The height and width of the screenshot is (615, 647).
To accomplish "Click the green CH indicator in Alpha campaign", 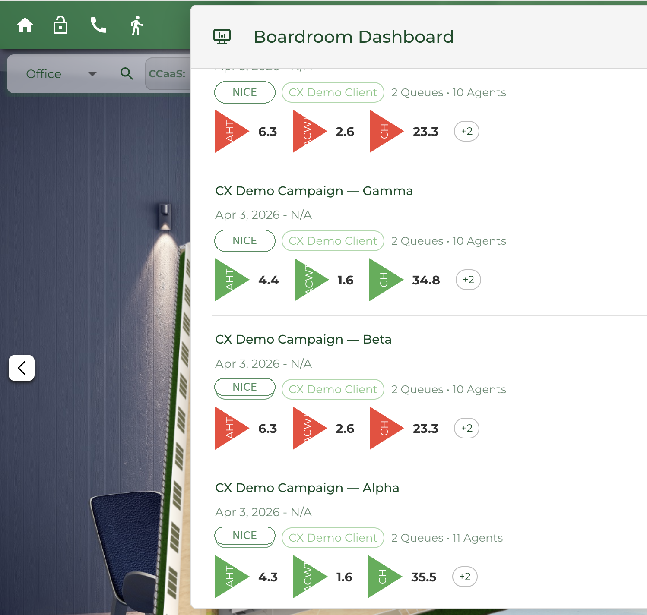I will [384, 577].
